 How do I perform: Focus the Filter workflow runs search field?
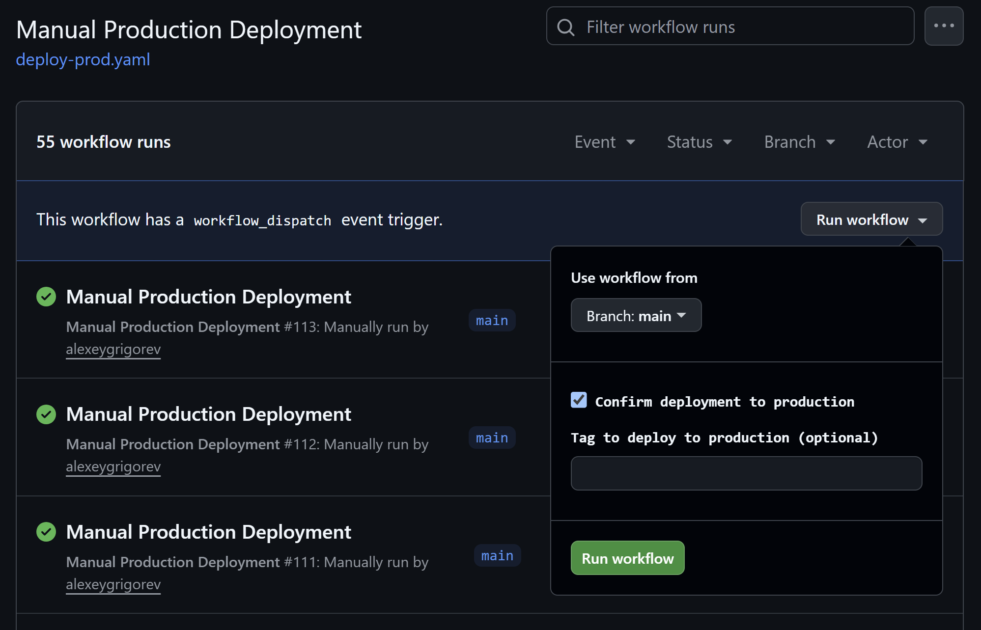730,26
